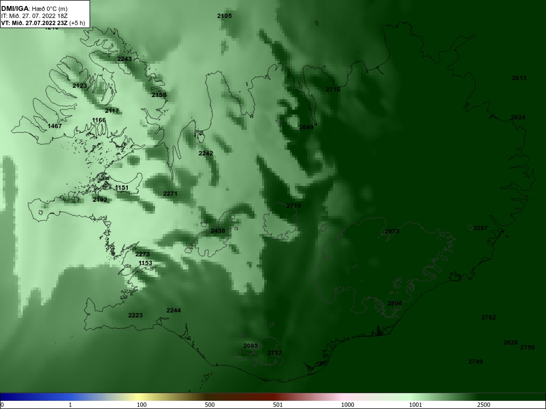Click the map value 2750
Screen dimensions: 546x409
[527, 347]
